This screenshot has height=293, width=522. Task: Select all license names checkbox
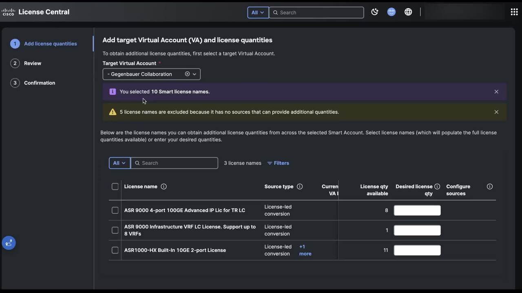click(x=115, y=186)
